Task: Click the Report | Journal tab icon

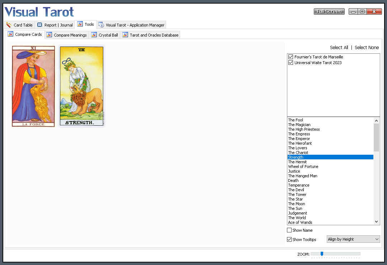Action: click(x=39, y=25)
